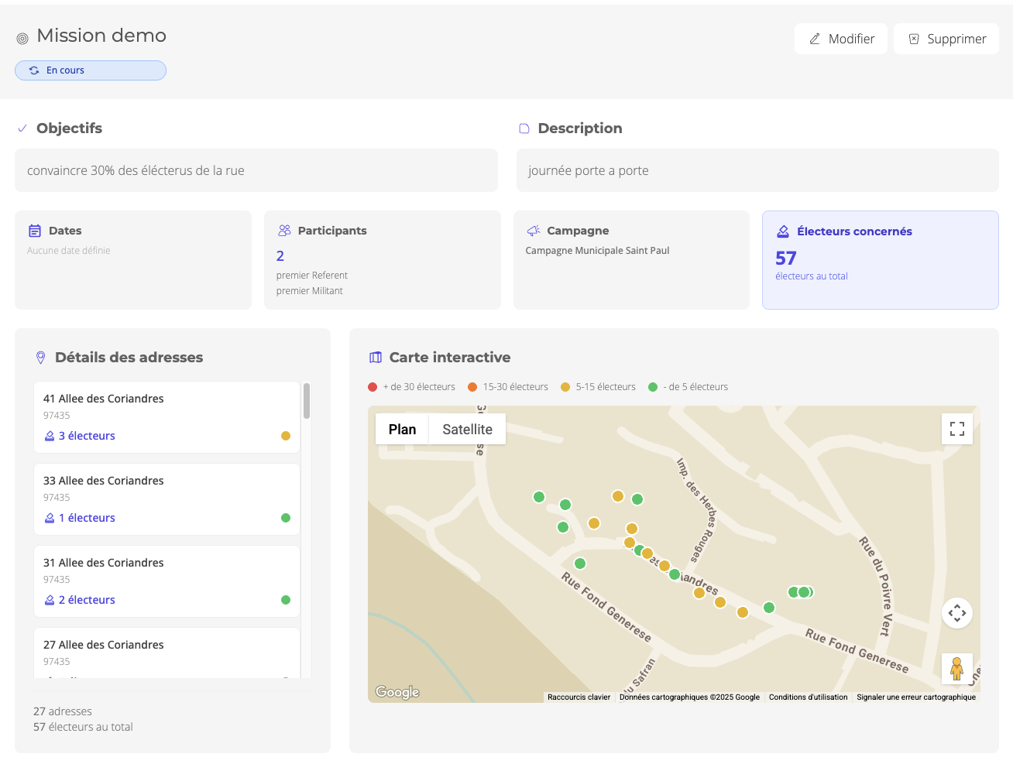Image resolution: width=1013 pixels, height=764 pixels.
Task: Click the red + de 30 électeurs legend dot
Action: [x=373, y=387]
